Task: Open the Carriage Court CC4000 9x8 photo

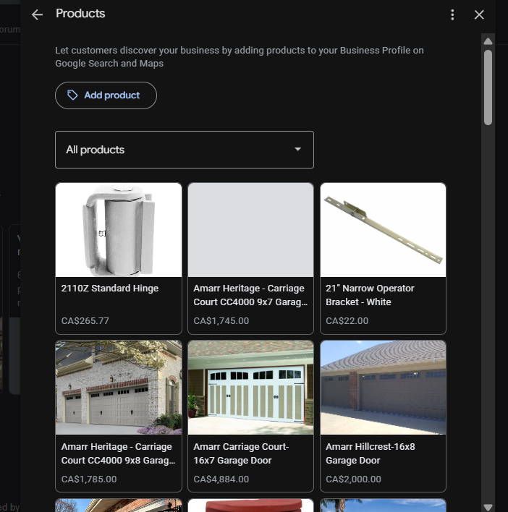Action: pyautogui.click(x=119, y=388)
